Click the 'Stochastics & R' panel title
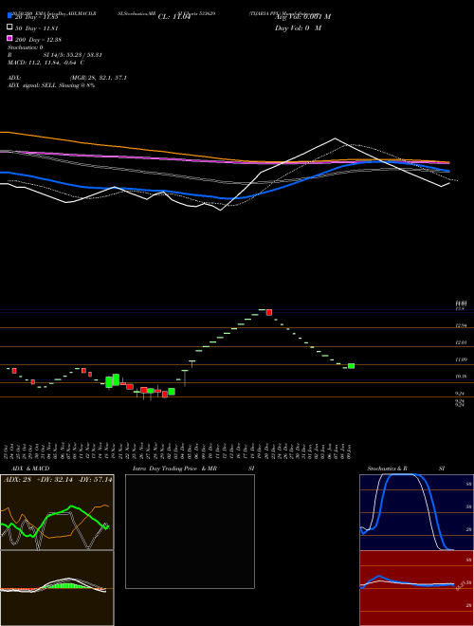The width and height of the screenshot is (474, 626). pos(387,469)
